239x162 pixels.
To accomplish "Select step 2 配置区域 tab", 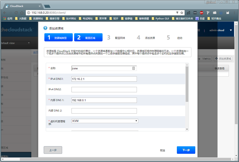I will 88,38.
